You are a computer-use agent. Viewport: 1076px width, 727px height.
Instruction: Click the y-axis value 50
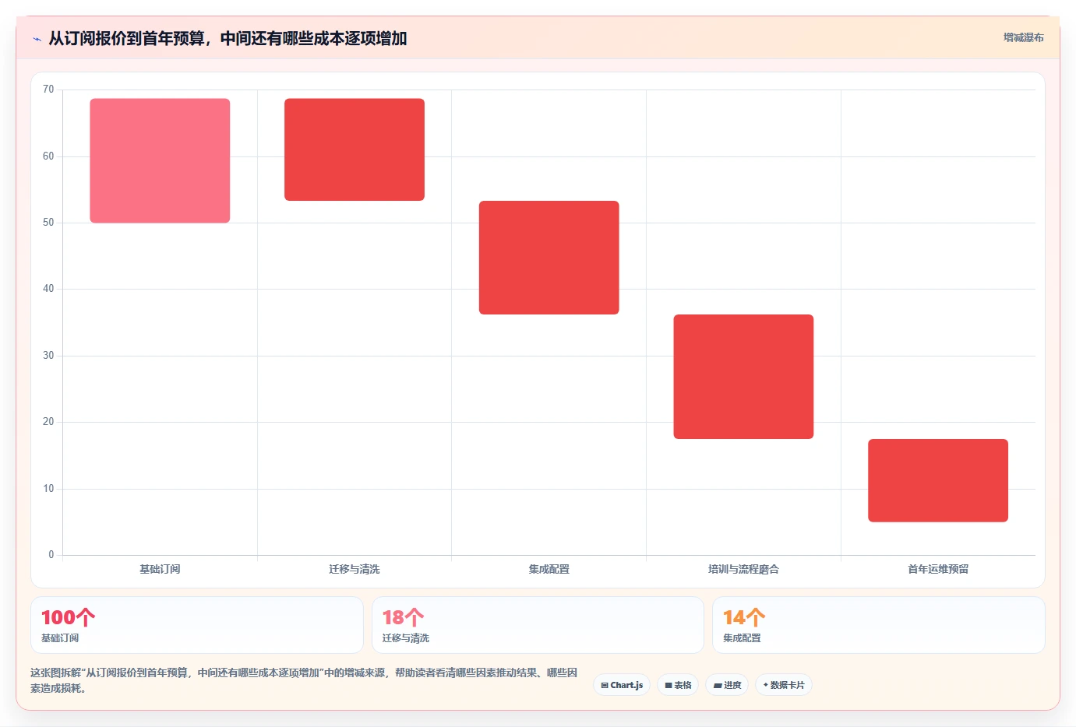coord(48,223)
